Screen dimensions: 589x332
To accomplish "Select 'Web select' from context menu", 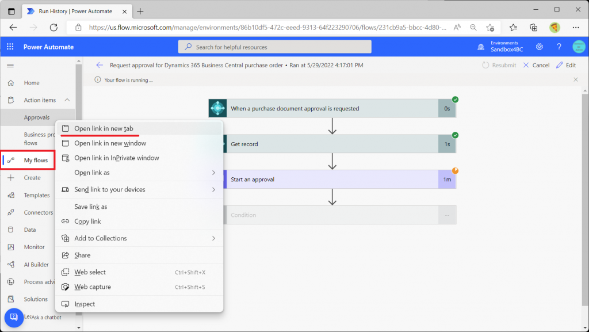I will (x=139, y=272).
